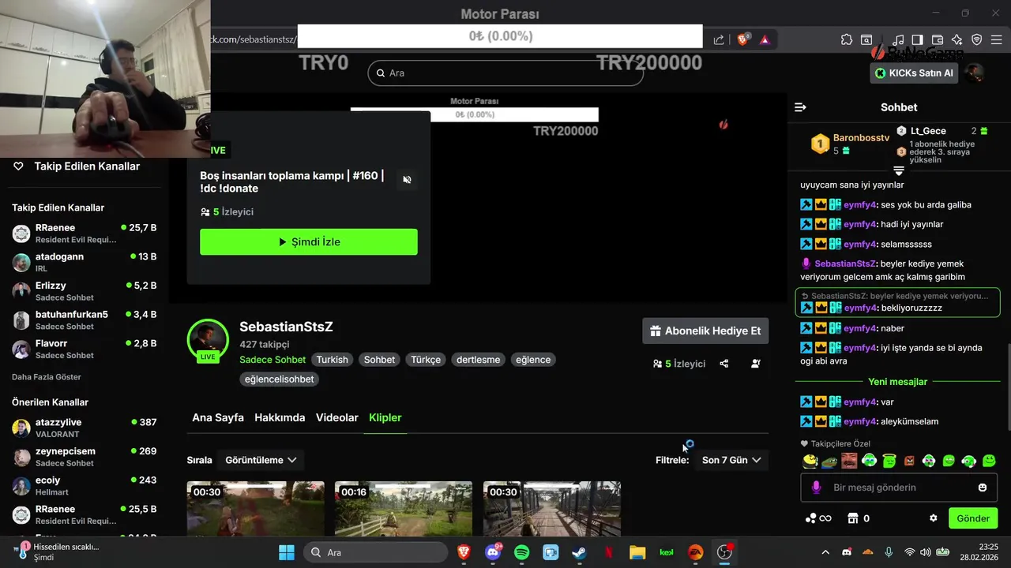Expand the gift leaderboard handle
1011x568 pixels.
[899, 170]
